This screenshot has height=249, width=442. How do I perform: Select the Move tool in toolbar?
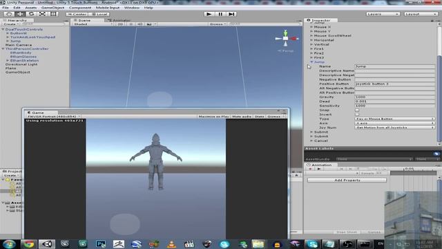tap(20, 14)
